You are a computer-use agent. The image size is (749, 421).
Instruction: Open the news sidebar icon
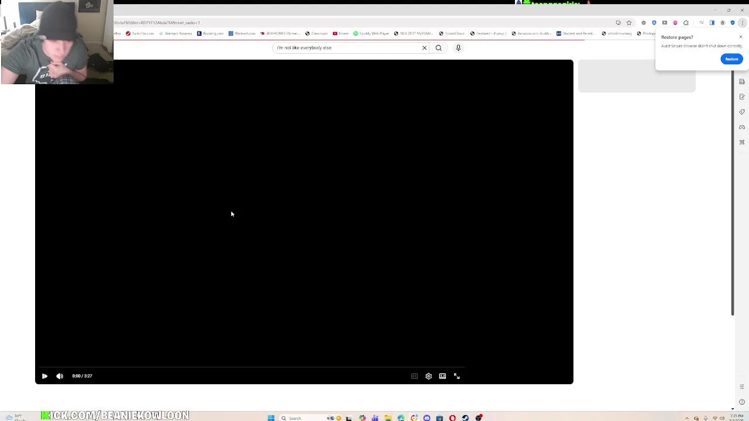[x=742, y=81]
